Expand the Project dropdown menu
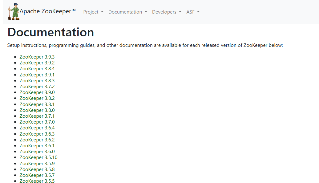The width and height of the screenshot is (319, 183). (x=93, y=12)
